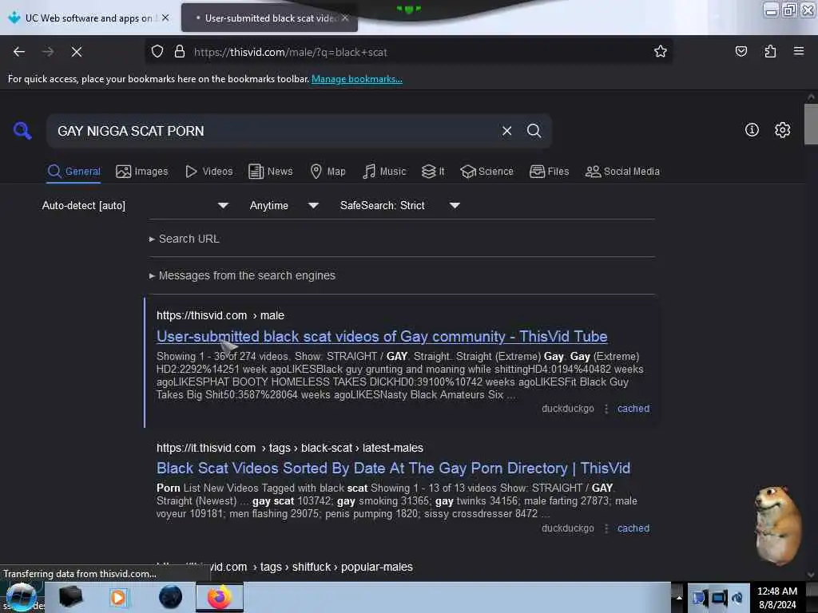This screenshot has height=613, width=818.
Task: Switch to the Files tab
Action: (x=550, y=172)
